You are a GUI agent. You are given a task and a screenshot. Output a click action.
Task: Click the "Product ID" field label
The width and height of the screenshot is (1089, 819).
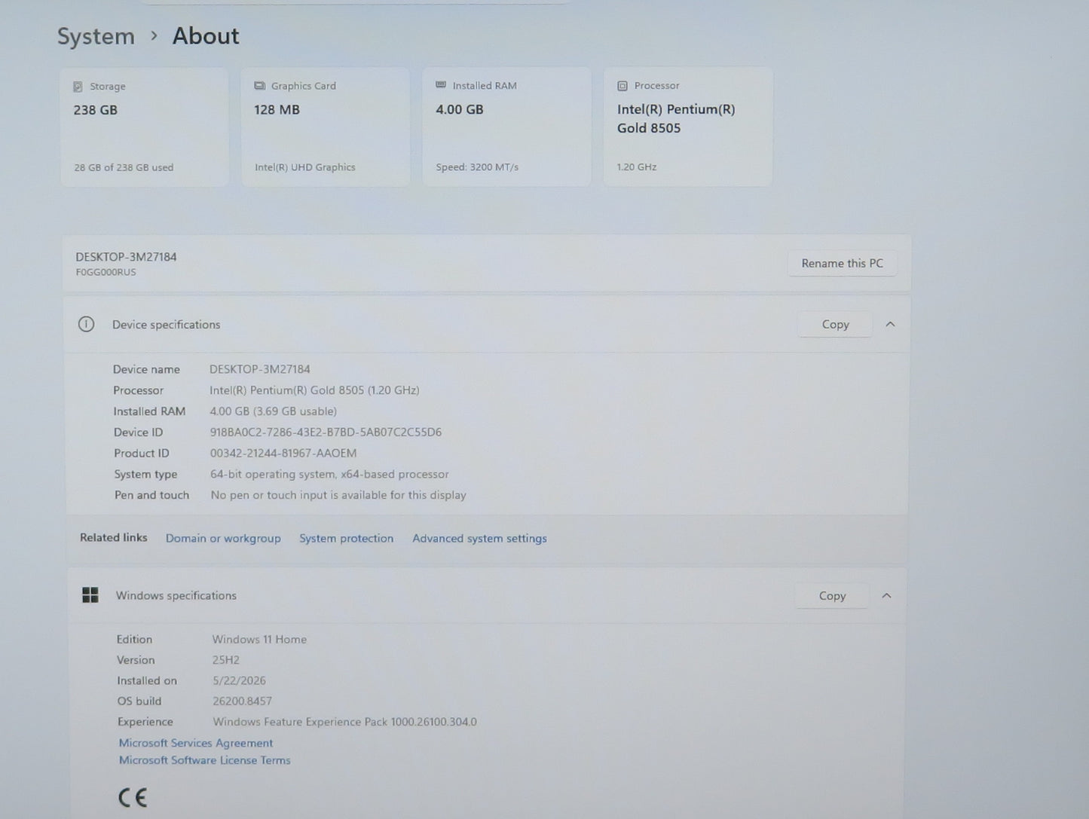click(x=142, y=453)
